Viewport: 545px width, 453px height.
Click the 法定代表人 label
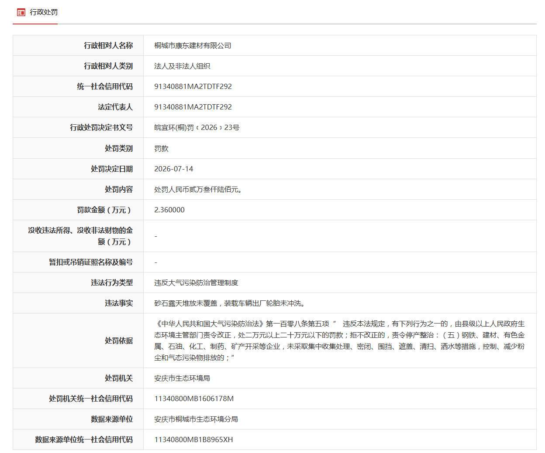point(115,107)
